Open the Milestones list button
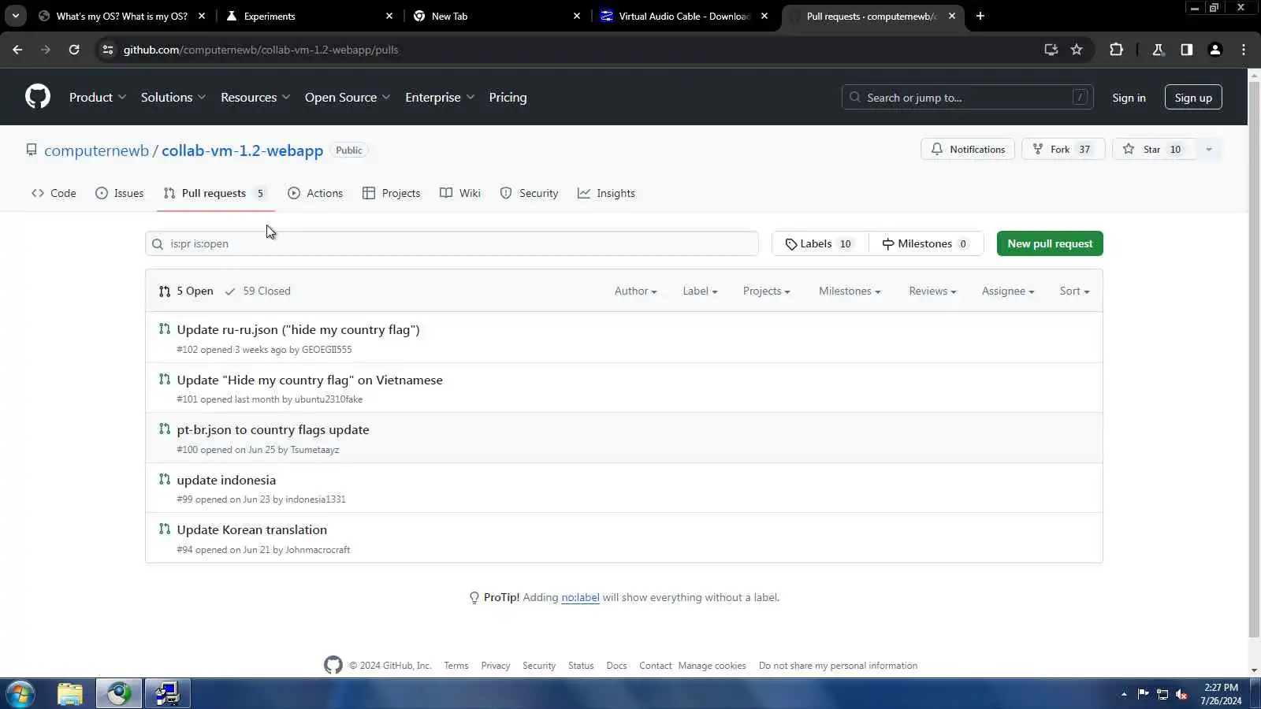1261x709 pixels. click(926, 243)
